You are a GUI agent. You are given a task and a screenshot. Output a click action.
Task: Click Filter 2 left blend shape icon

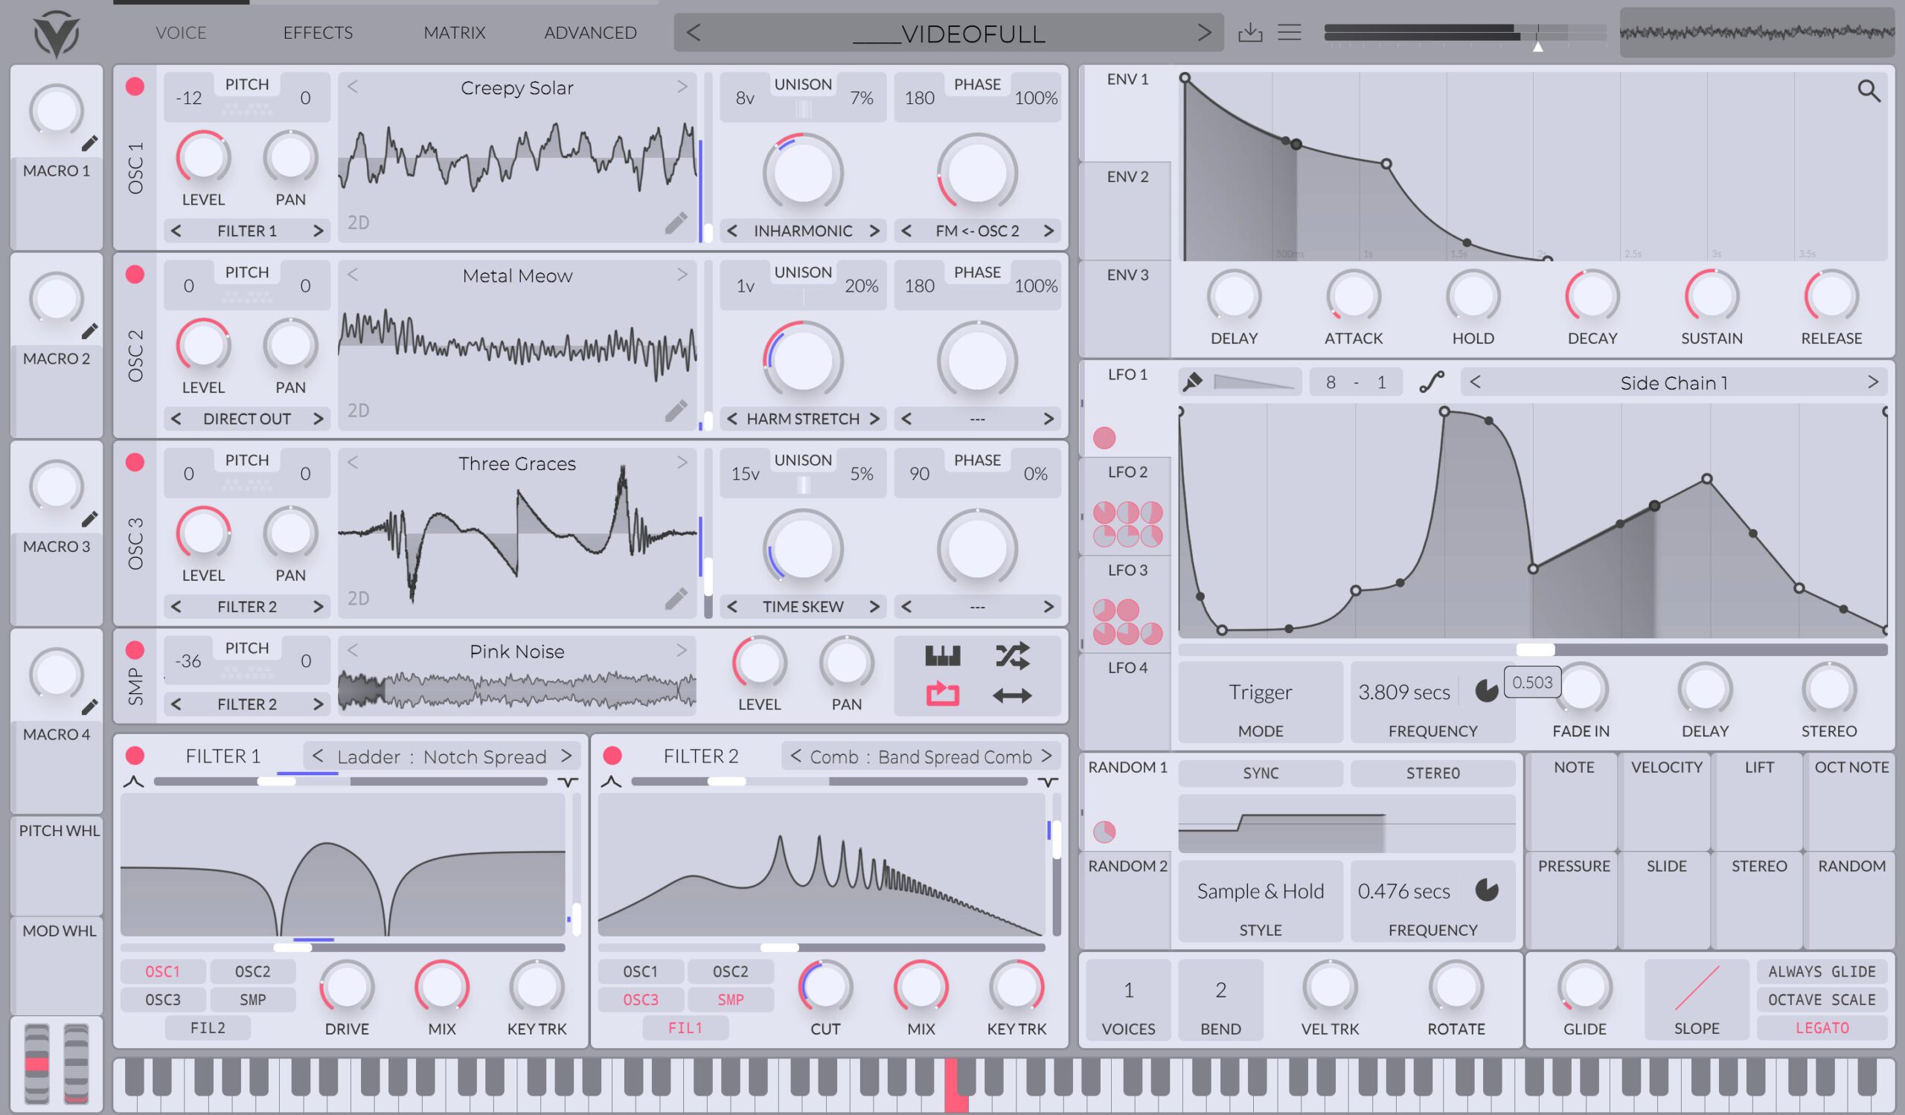(612, 782)
